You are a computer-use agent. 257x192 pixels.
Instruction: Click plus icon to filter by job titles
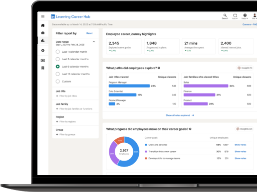click(x=57, y=96)
